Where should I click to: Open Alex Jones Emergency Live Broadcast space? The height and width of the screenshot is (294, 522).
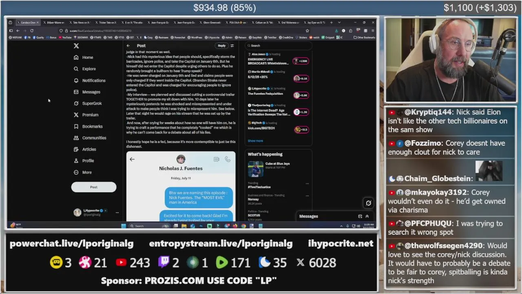pos(278,59)
